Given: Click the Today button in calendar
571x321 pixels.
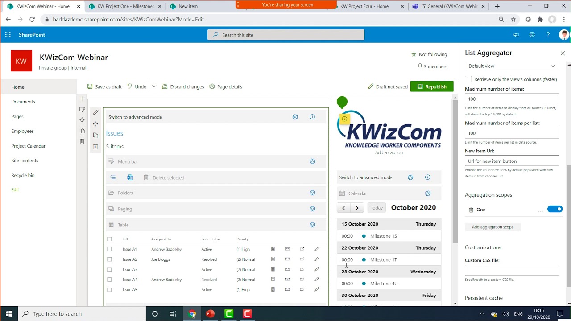Looking at the screenshot, I should click(377, 208).
